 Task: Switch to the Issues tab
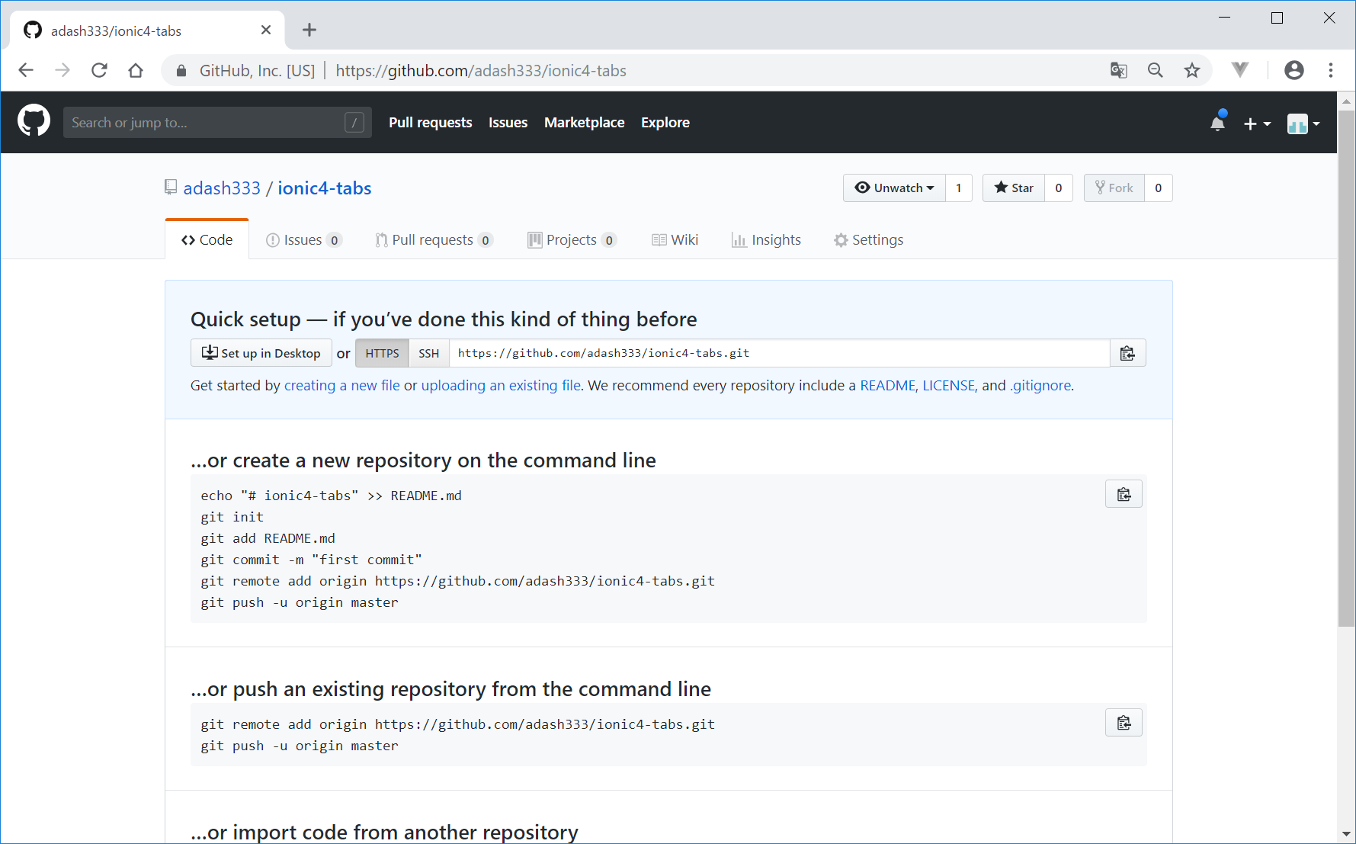(303, 240)
